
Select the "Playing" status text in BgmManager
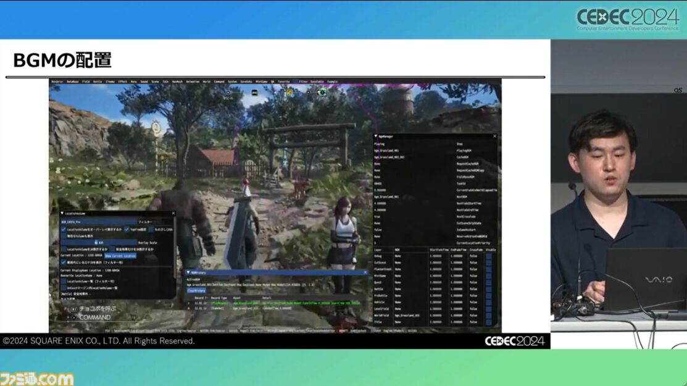tap(379, 144)
